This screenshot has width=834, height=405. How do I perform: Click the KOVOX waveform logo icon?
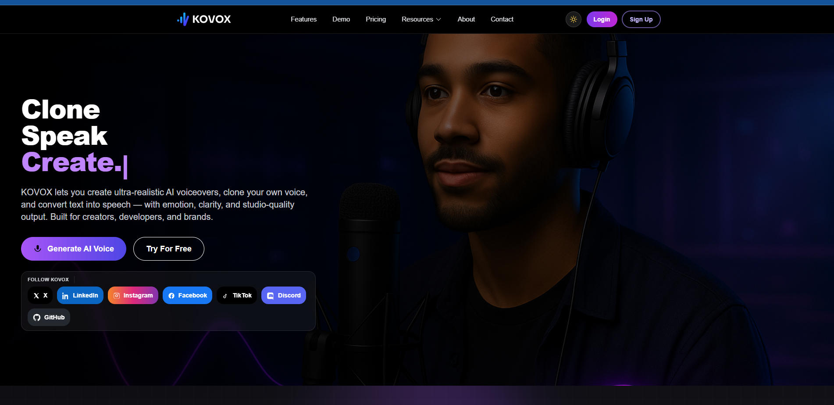[x=183, y=19]
